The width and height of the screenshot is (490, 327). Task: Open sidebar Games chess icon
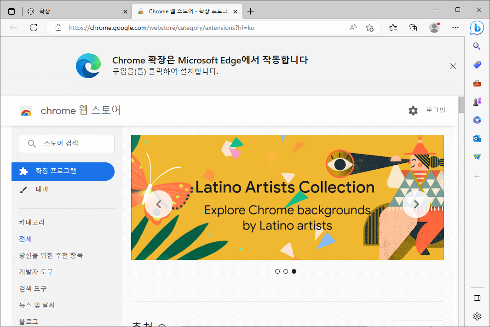(477, 102)
